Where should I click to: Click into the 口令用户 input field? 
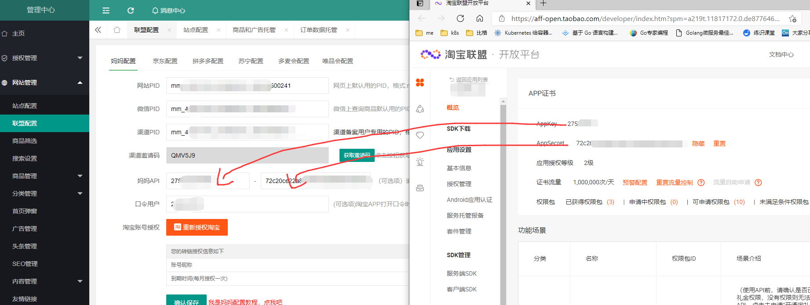pyautogui.click(x=247, y=204)
